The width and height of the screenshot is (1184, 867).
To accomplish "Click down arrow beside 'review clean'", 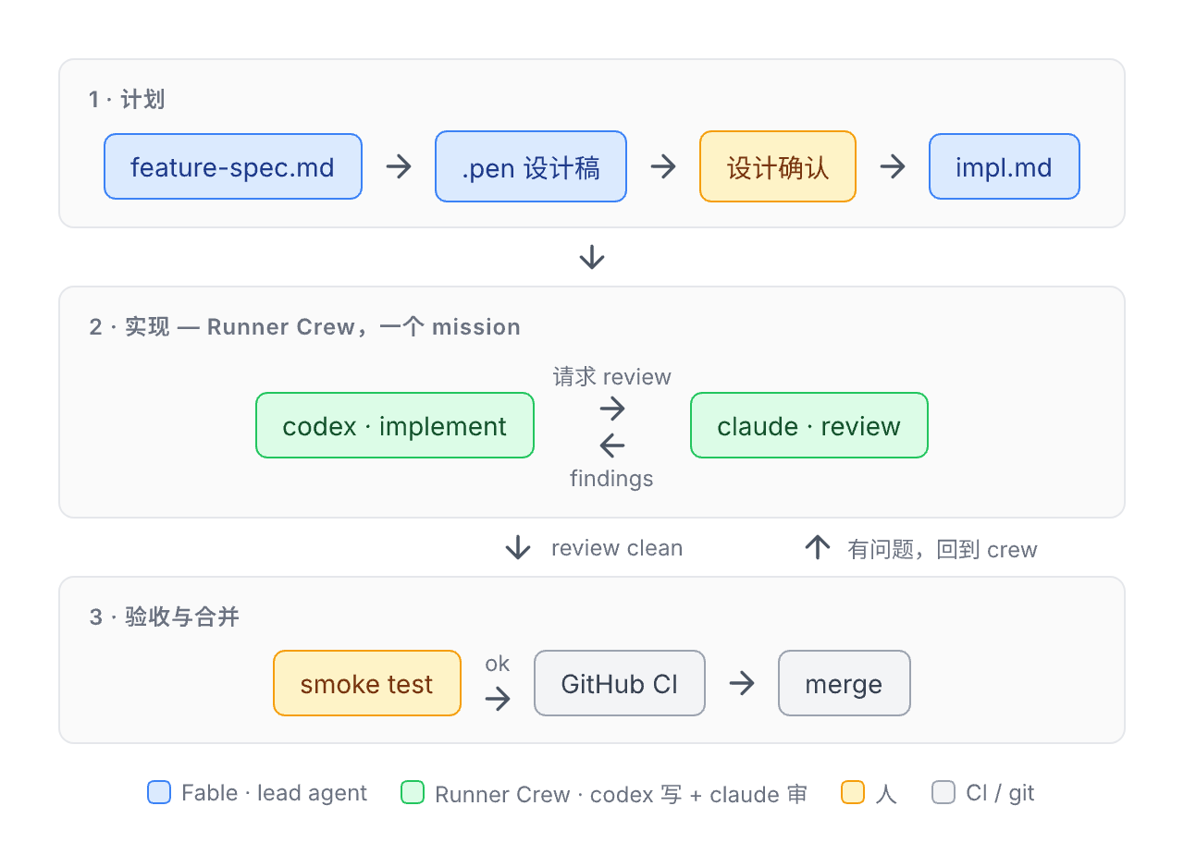I will [x=518, y=547].
